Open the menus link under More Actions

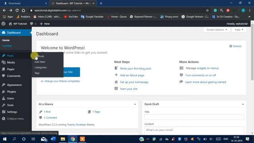coord(214,68)
